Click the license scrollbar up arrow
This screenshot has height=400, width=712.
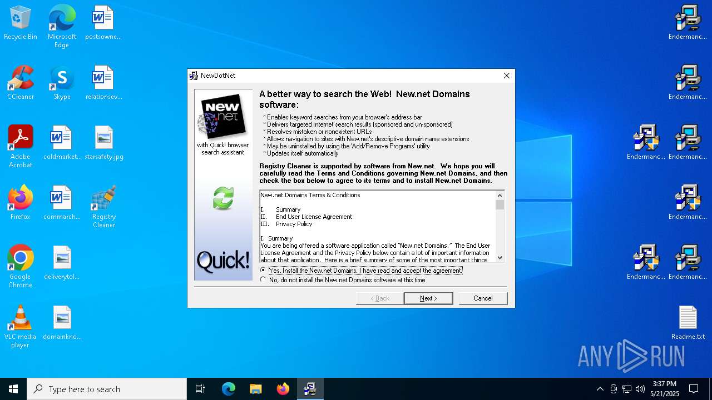[500, 196]
